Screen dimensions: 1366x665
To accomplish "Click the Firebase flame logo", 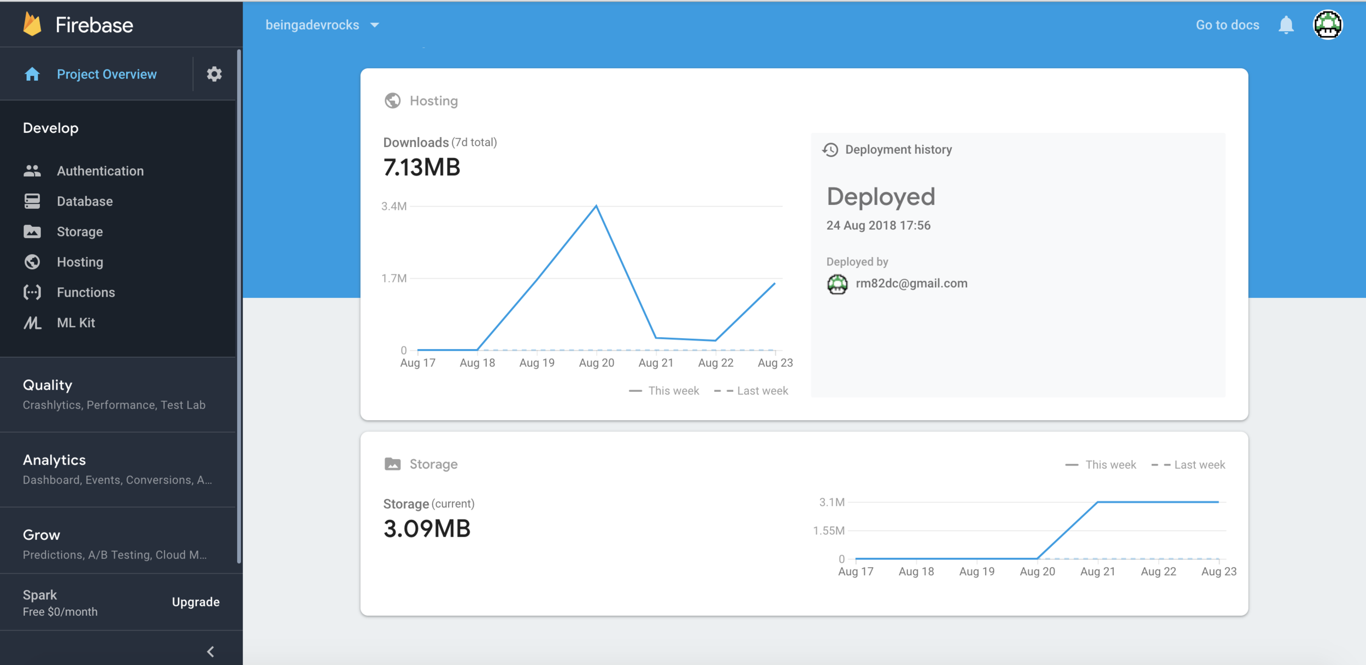I will (32, 25).
